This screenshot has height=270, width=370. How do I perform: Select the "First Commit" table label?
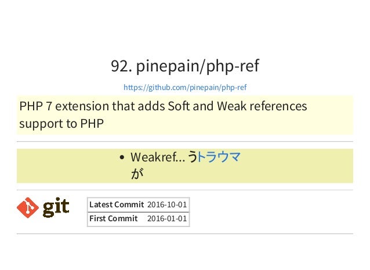point(114,218)
